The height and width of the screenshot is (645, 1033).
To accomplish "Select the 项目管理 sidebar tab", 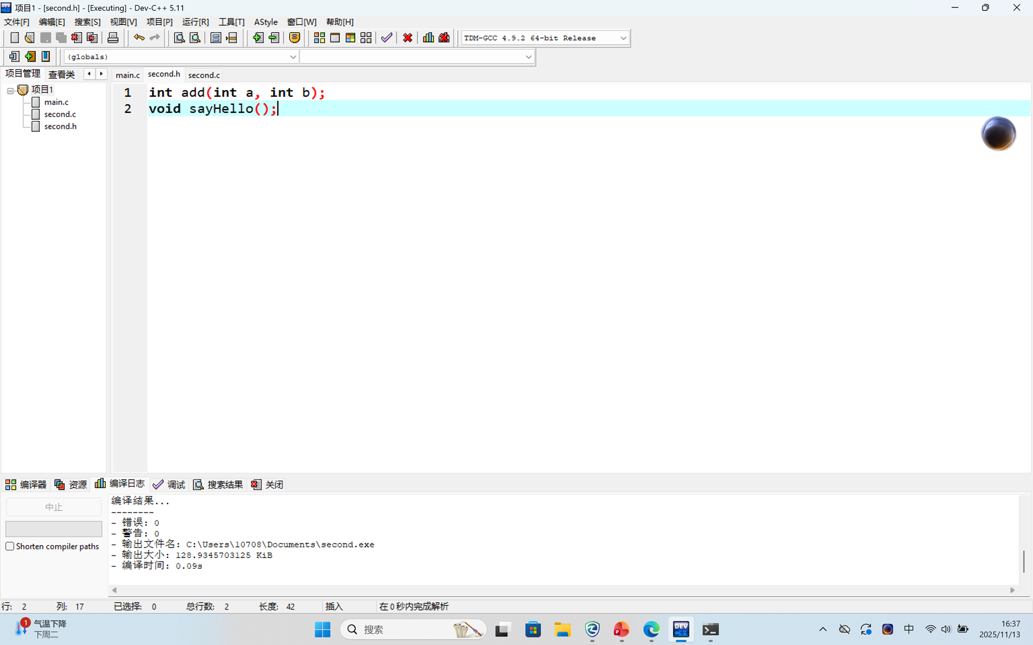I will tap(23, 73).
